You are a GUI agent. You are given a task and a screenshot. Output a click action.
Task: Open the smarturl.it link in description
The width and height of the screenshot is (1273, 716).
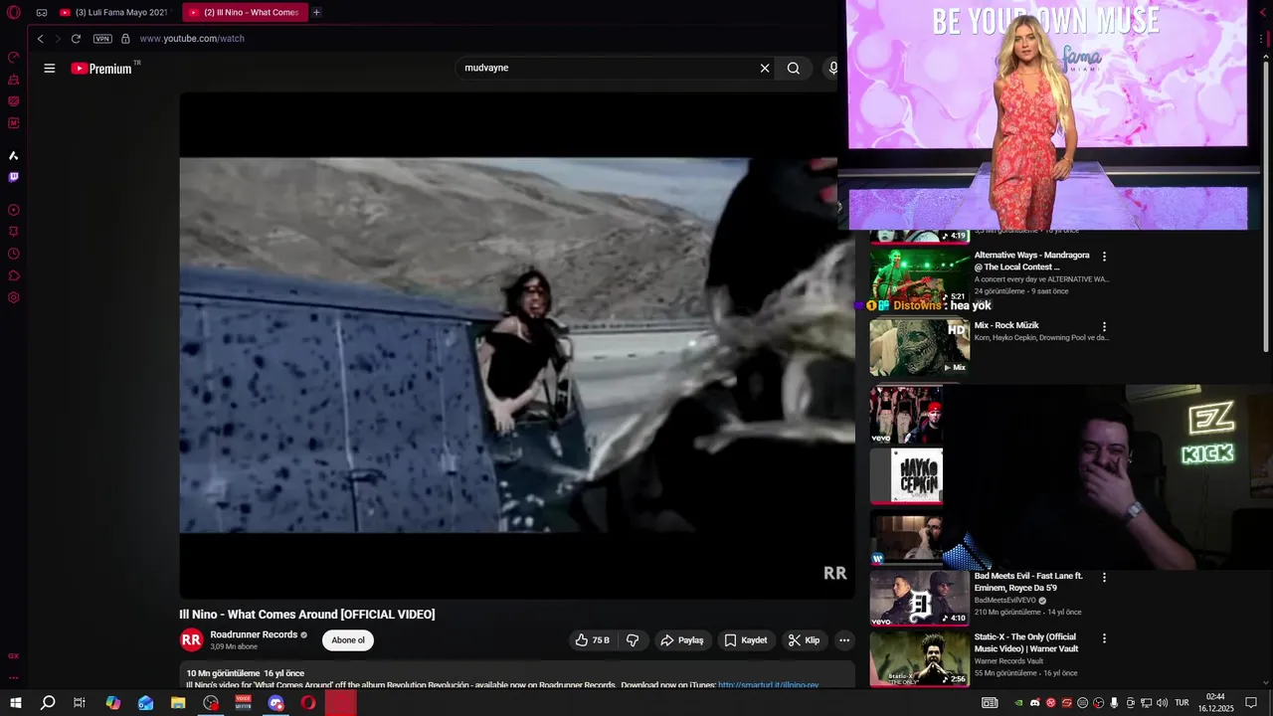[x=768, y=685]
